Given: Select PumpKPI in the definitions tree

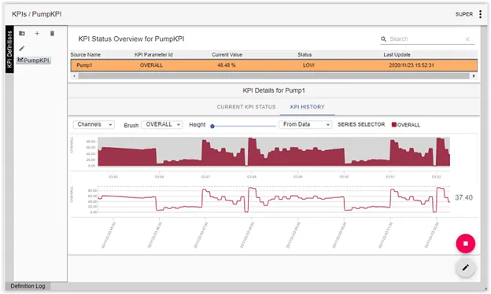Looking at the screenshot, I should point(34,60).
